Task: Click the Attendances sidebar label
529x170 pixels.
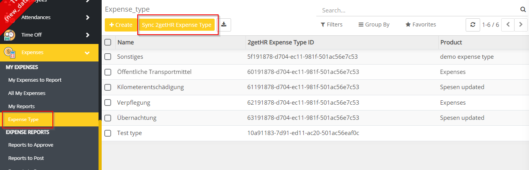Action: pyautogui.click(x=36, y=18)
